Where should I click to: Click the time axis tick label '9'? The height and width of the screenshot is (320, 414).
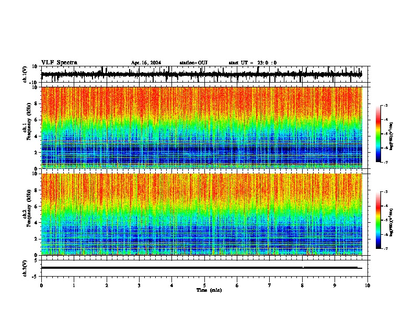pyautogui.click(x=335, y=285)
